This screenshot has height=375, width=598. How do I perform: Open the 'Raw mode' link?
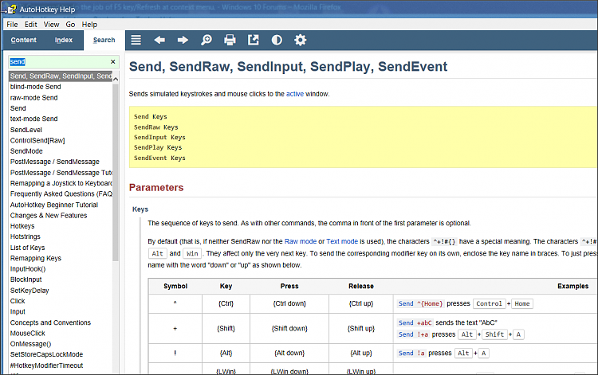301,241
